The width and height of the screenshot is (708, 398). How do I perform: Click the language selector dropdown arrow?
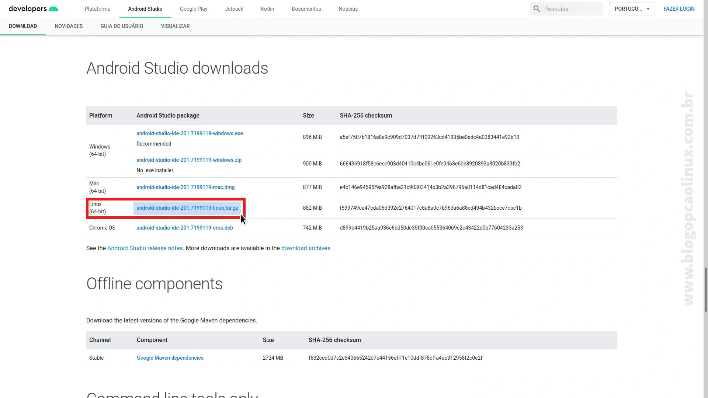coord(649,9)
